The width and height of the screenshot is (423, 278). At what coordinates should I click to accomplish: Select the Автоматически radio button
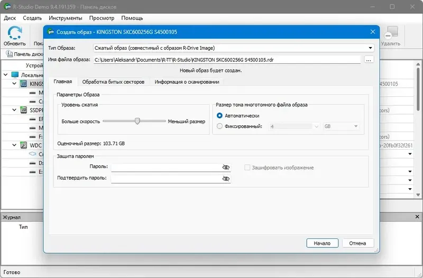219,116
